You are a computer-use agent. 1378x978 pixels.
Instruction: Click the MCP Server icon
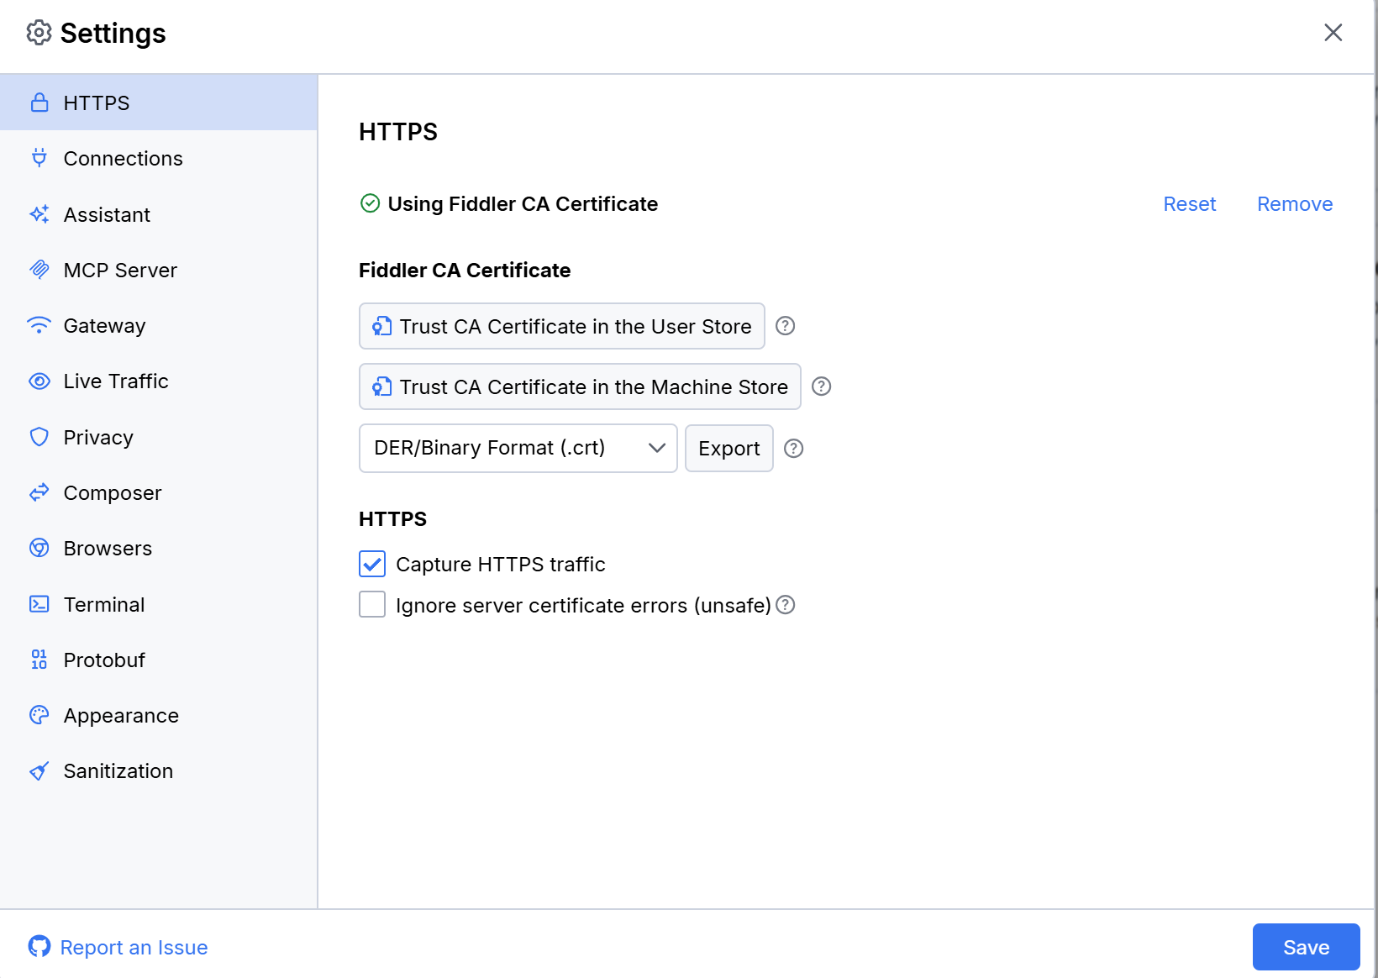[x=39, y=270]
